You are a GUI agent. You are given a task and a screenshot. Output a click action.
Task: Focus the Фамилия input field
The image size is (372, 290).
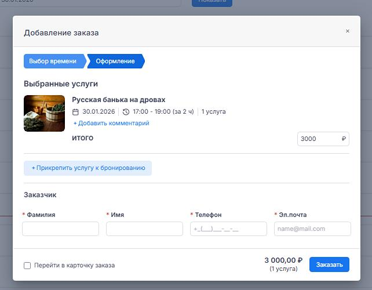click(60, 229)
